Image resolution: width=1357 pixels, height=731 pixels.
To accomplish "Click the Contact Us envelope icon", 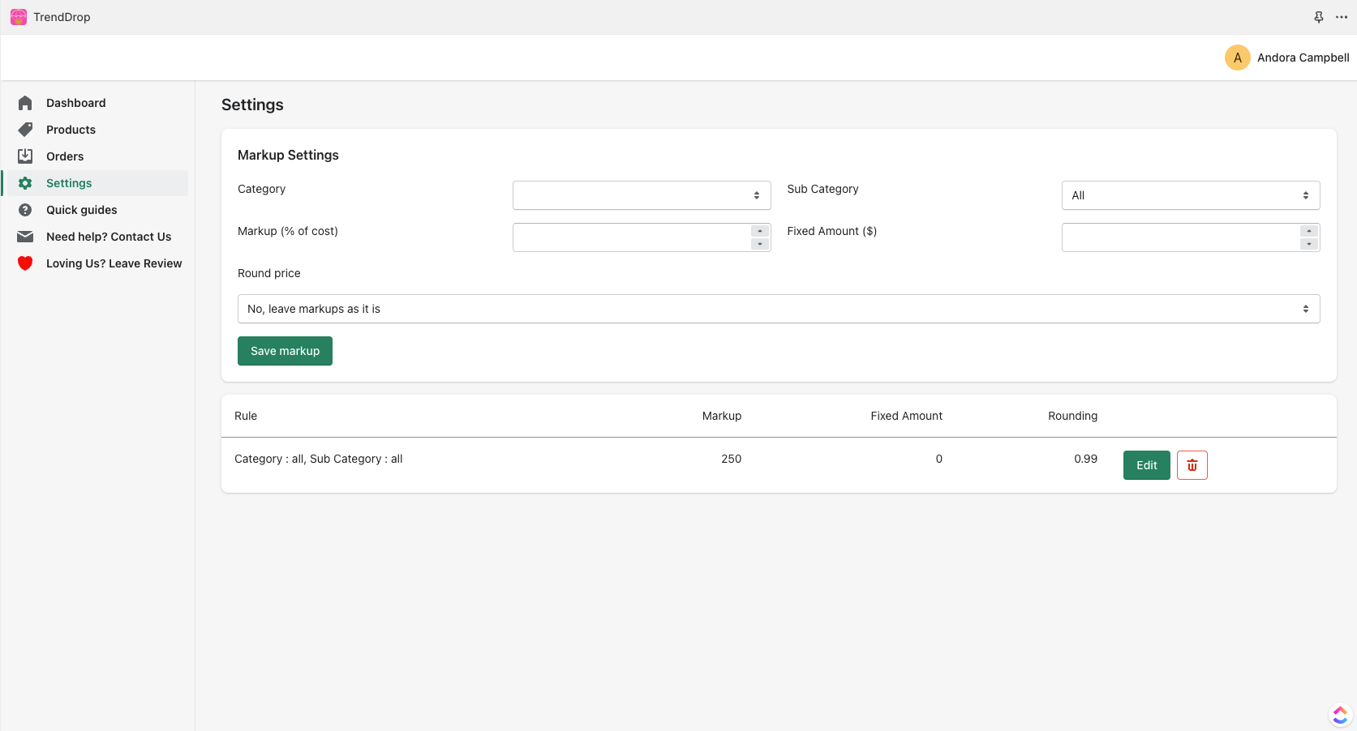I will (x=25, y=237).
